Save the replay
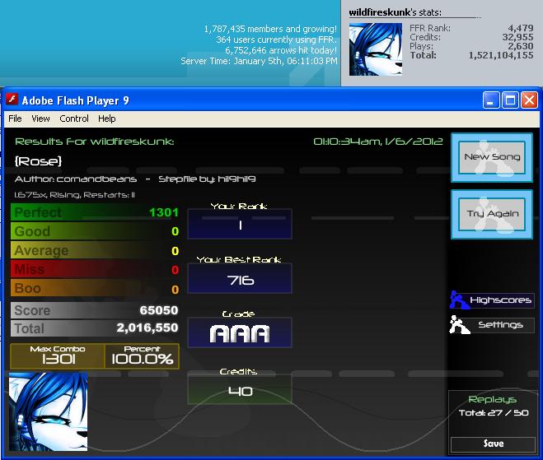The width and height of the screenshot is (543, 460). click(x=493, y=444)
